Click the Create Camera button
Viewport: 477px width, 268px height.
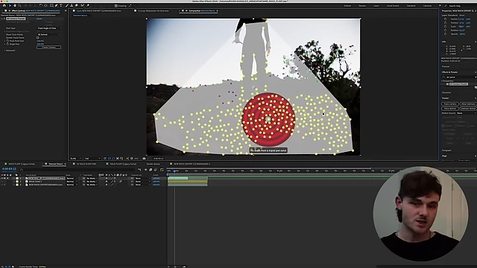click(x=48, y=48)
